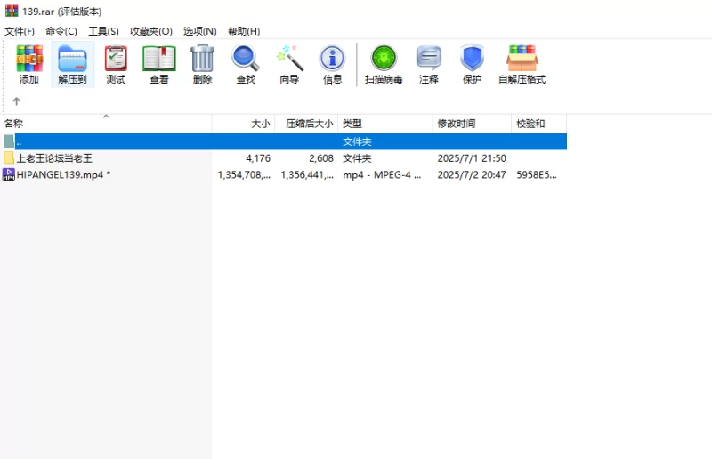Click date 2025/7/1 21:50
This screenshot has height=459, width=712.
(x=472, y=158)
